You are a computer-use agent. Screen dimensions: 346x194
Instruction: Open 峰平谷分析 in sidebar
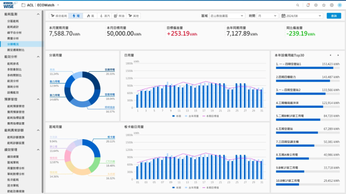15,32
